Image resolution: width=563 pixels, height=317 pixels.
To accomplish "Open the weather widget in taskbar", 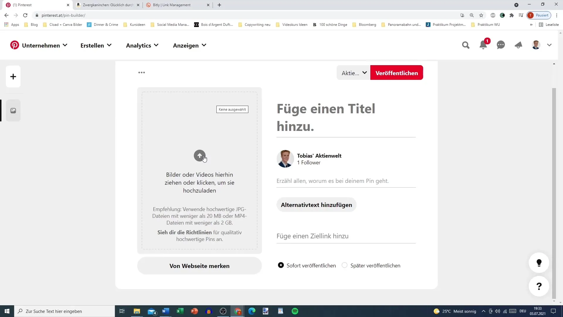I will [455, 311].
